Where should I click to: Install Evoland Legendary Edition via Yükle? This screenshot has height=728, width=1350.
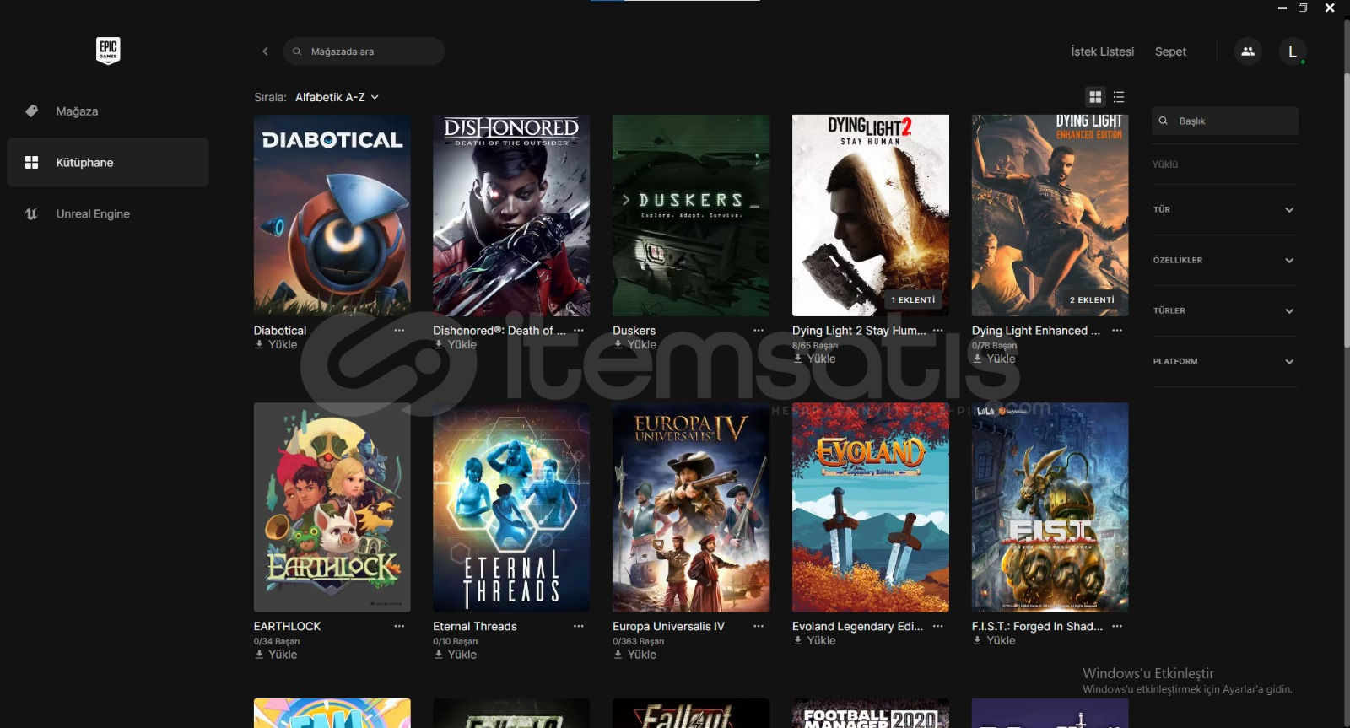click(x=815, y=641)
